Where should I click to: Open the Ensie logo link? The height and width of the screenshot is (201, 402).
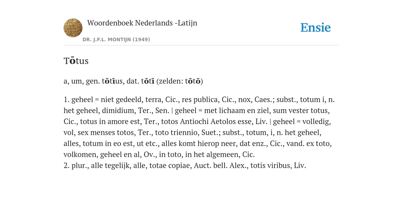[x=316, y=27]
